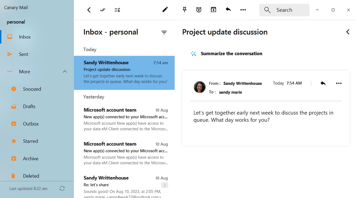
Task: Select the clear-list toolbar icon
Action: click(117, 9)
